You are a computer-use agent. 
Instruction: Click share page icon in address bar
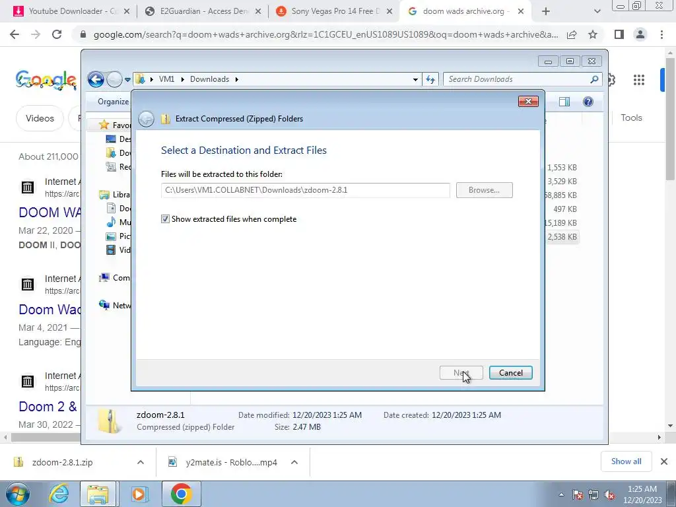click(x=572, y=34)
